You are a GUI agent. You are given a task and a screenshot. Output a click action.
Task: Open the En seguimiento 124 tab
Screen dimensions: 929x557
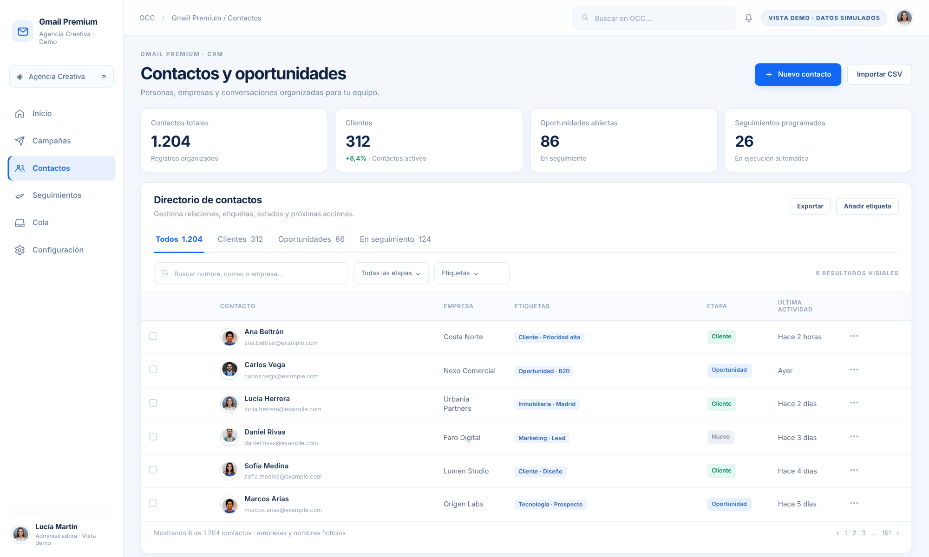tap(395, 240)
